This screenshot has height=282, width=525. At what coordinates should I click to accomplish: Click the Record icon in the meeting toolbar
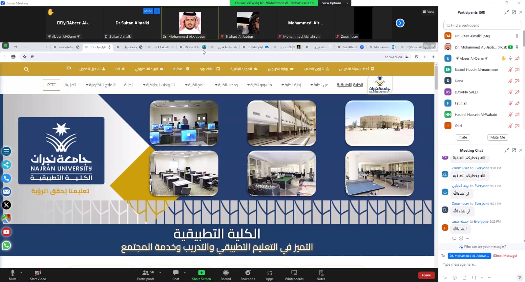point(226,273)
